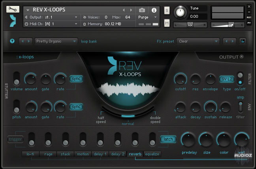
Task: Click the filter res knob
Action: click(196, 79)
